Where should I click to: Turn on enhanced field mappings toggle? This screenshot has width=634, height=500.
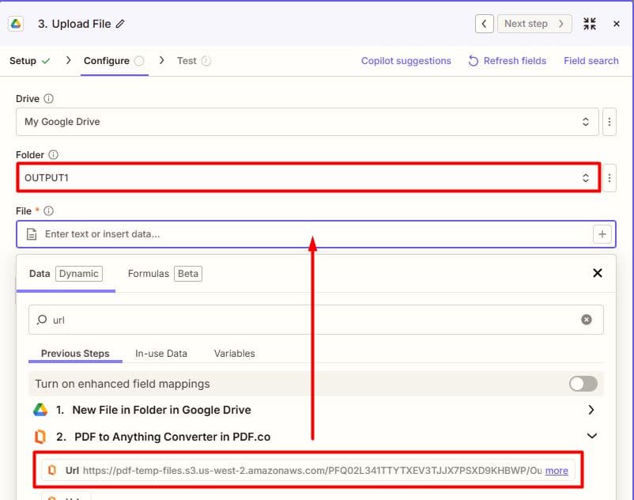pyautogui.click(x=583, y=384)
